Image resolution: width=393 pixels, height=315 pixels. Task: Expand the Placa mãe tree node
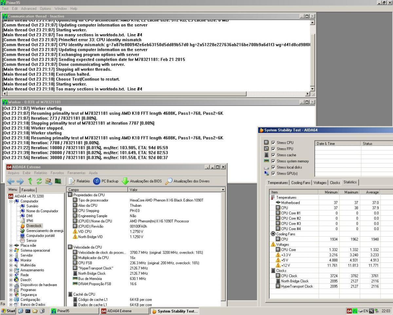click(11, 245)
